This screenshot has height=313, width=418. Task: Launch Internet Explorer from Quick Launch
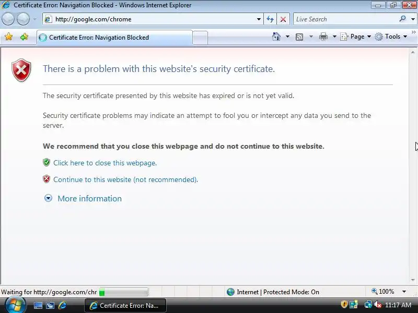click(x=62, y=305)
